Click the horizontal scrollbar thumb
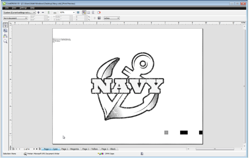The height and width of the screenshot is (158, 249). coord(215,149)
